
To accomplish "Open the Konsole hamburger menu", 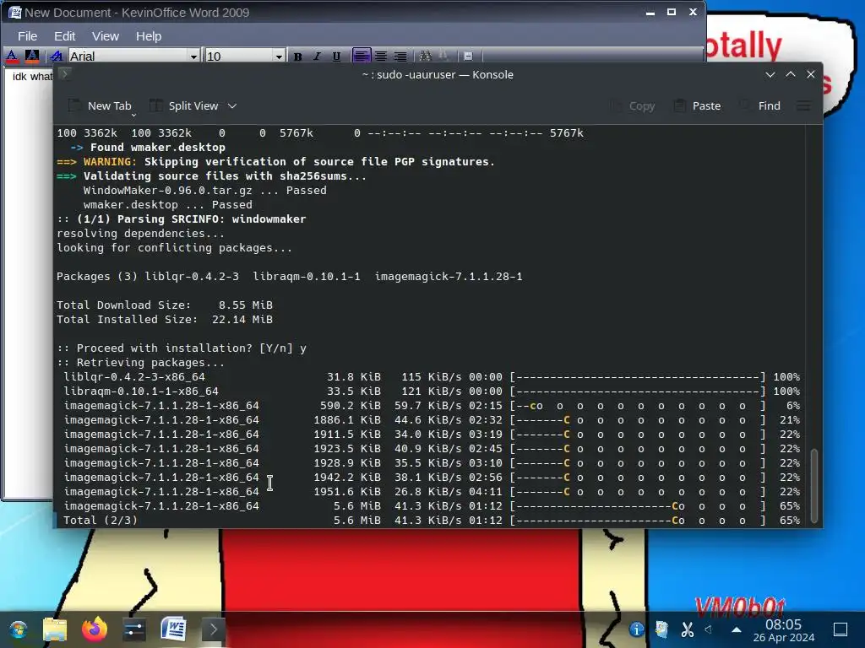I will point(804,105).
